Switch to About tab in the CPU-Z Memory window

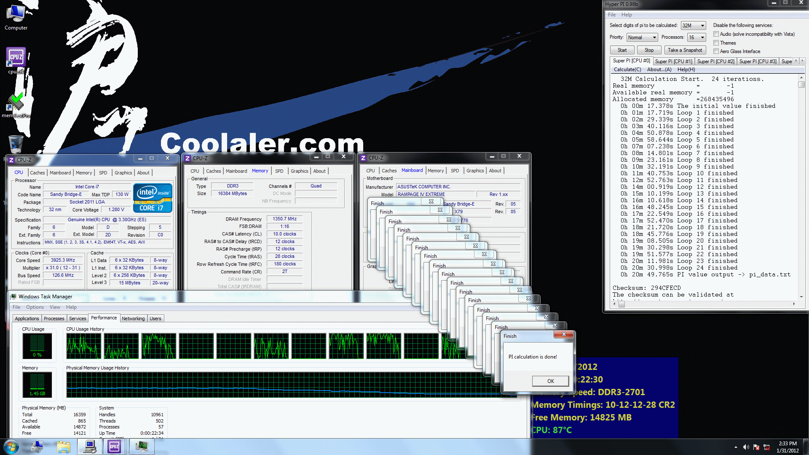click(319, 171)
